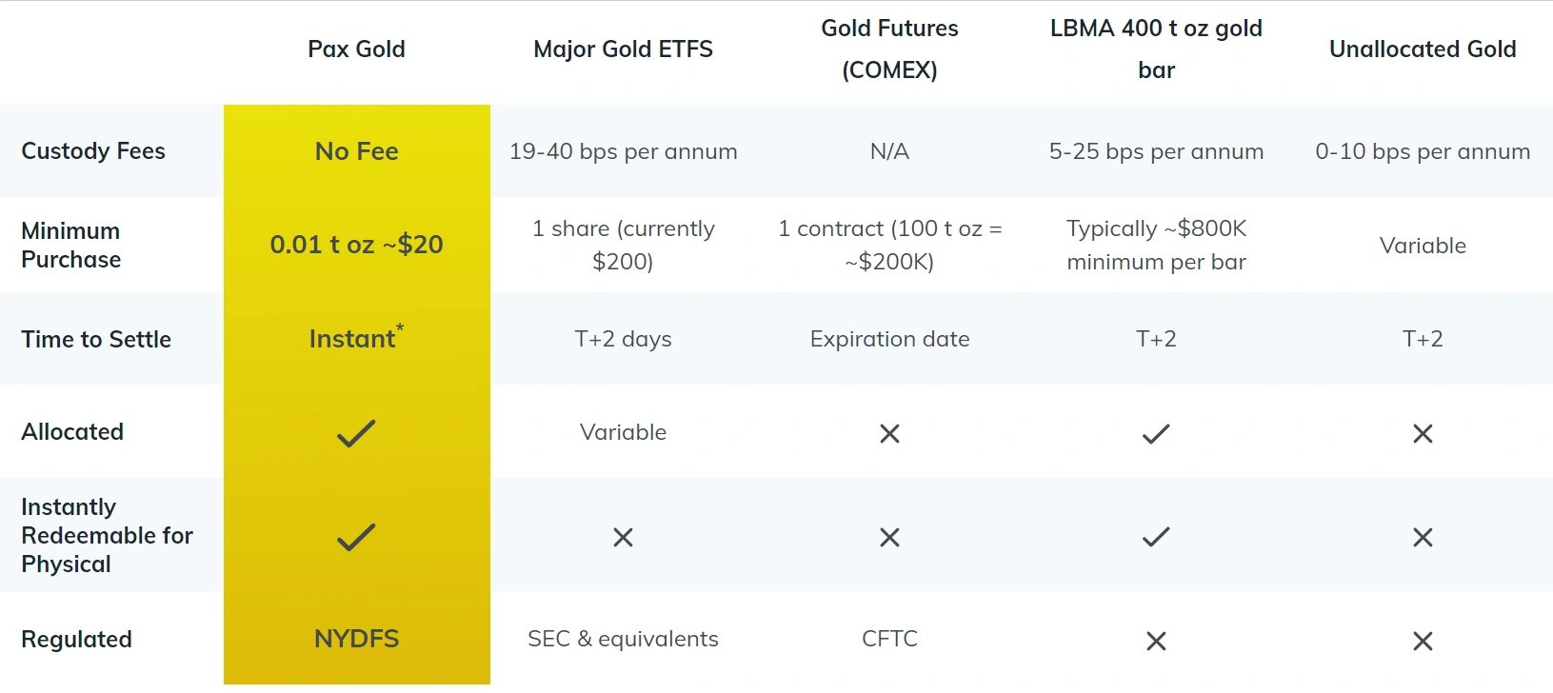Click LBMA gold bar Allocated checkmark
Viewport: 1553px width, 693px height.
(x=1156, y=433)
